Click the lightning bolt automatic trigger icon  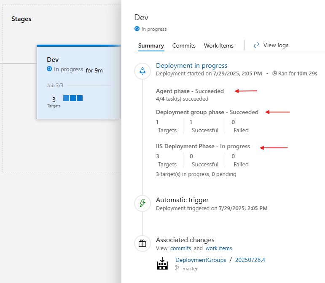pyautogui.click(x=142, y=203)
